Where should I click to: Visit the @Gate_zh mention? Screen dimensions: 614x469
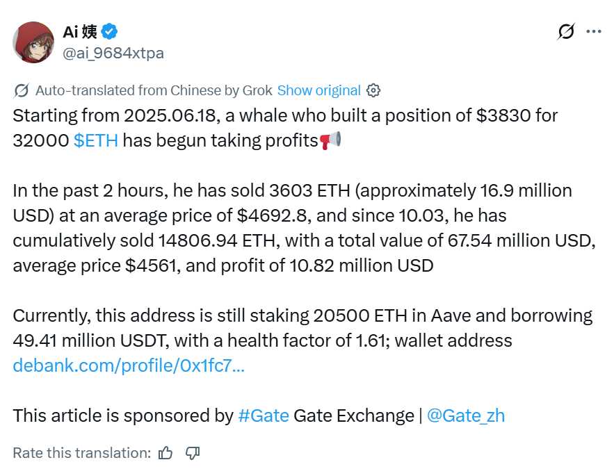(465, 415)
